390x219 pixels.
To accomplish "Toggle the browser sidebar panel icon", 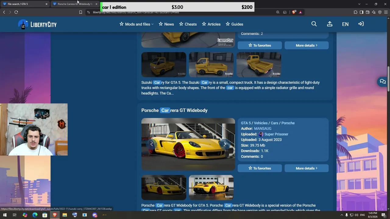I will pos(361,12).
